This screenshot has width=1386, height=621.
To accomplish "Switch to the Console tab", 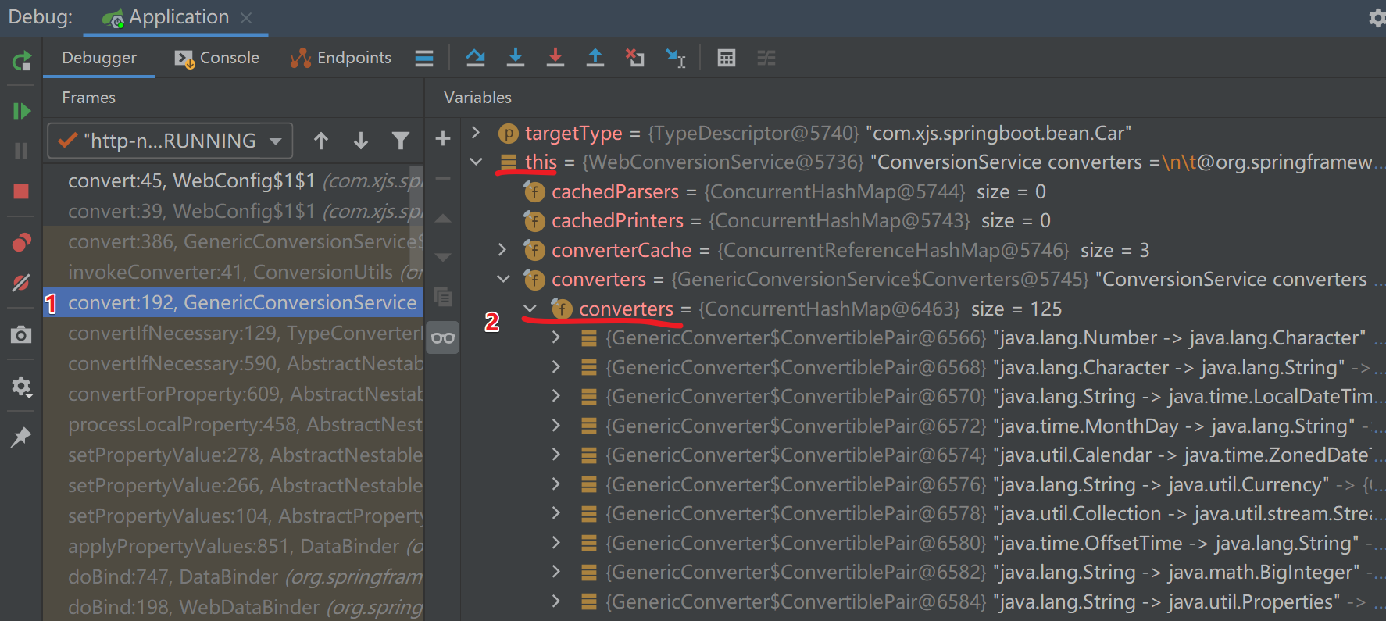I will tap(217, 58).
